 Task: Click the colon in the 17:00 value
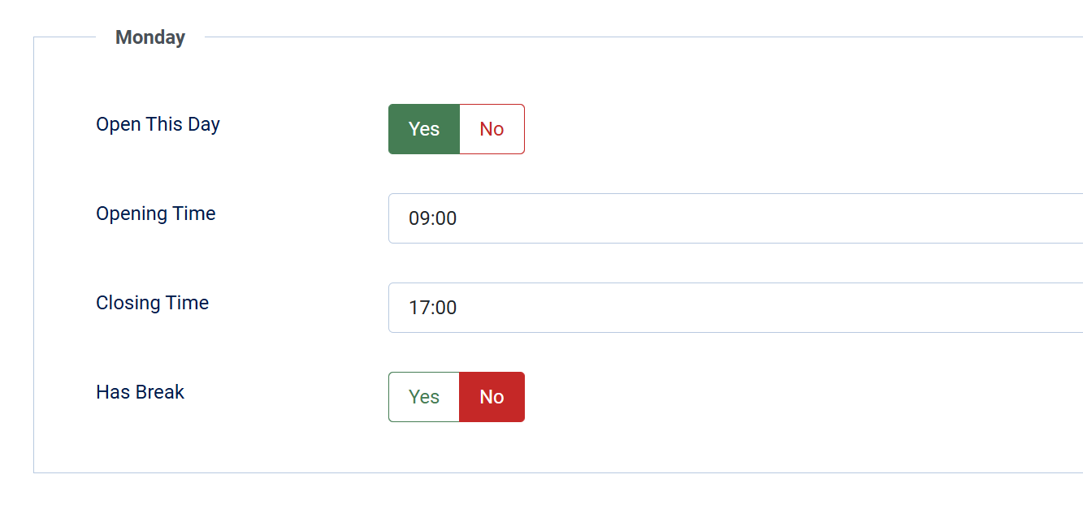(432, 308)
